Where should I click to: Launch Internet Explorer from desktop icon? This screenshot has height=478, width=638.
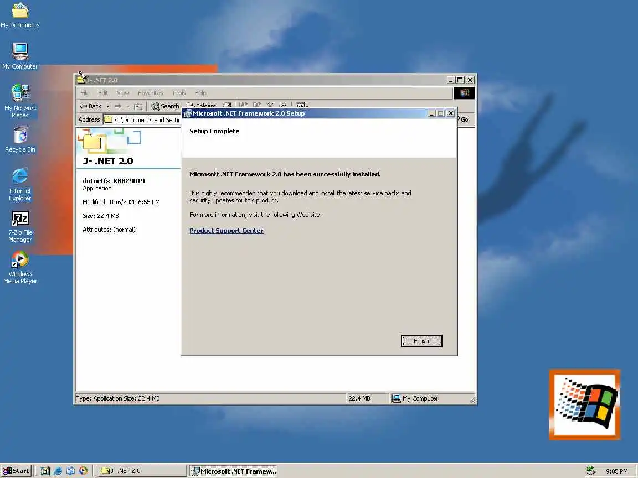[x=20, y=184]
